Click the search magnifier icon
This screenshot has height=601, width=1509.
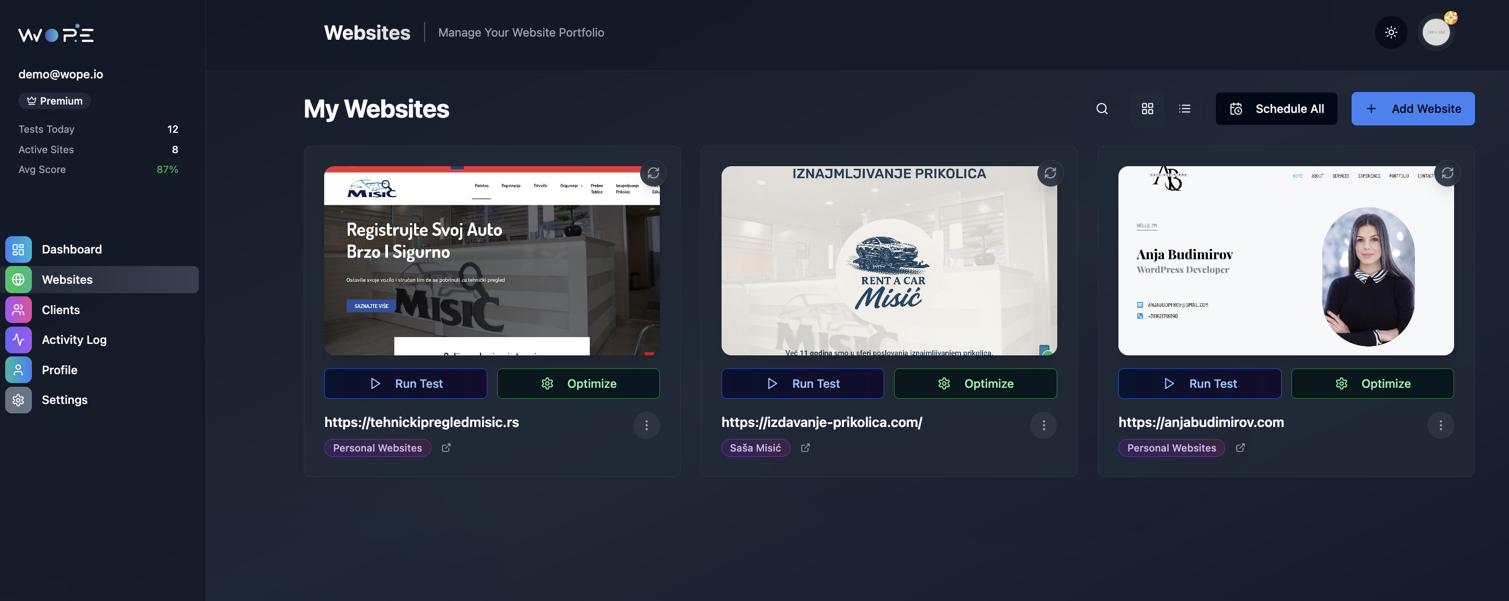(x=1101, y=108)
